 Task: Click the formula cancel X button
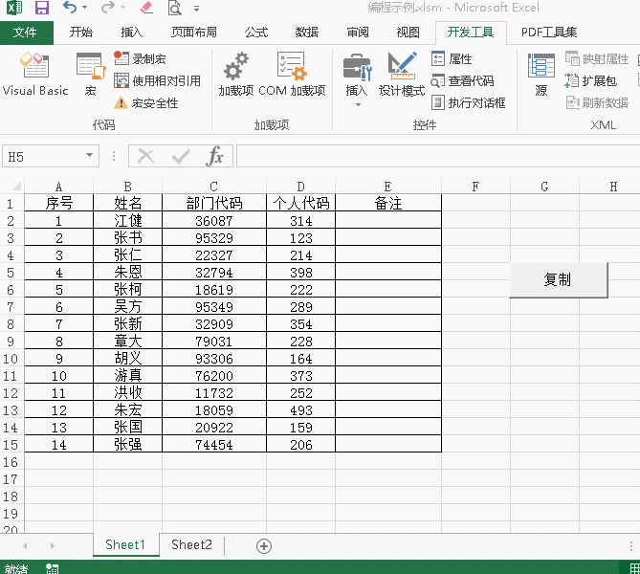145,156
